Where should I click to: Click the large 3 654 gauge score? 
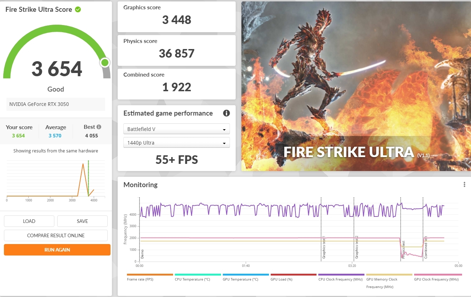tap(57, 69)
